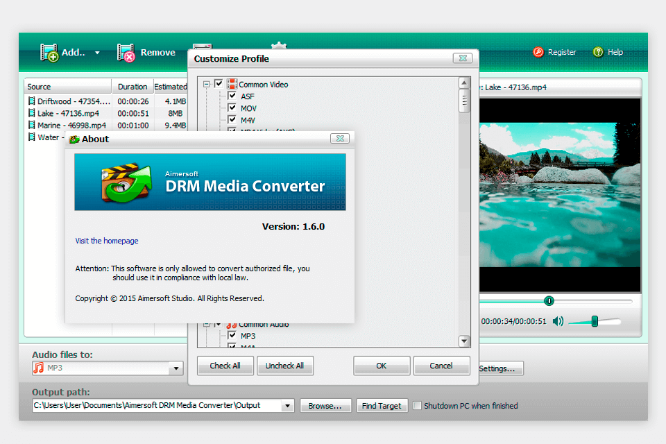This screenshot has width=666, height=444.
Task: Click the Add files icon
Action: coord(49,53)
